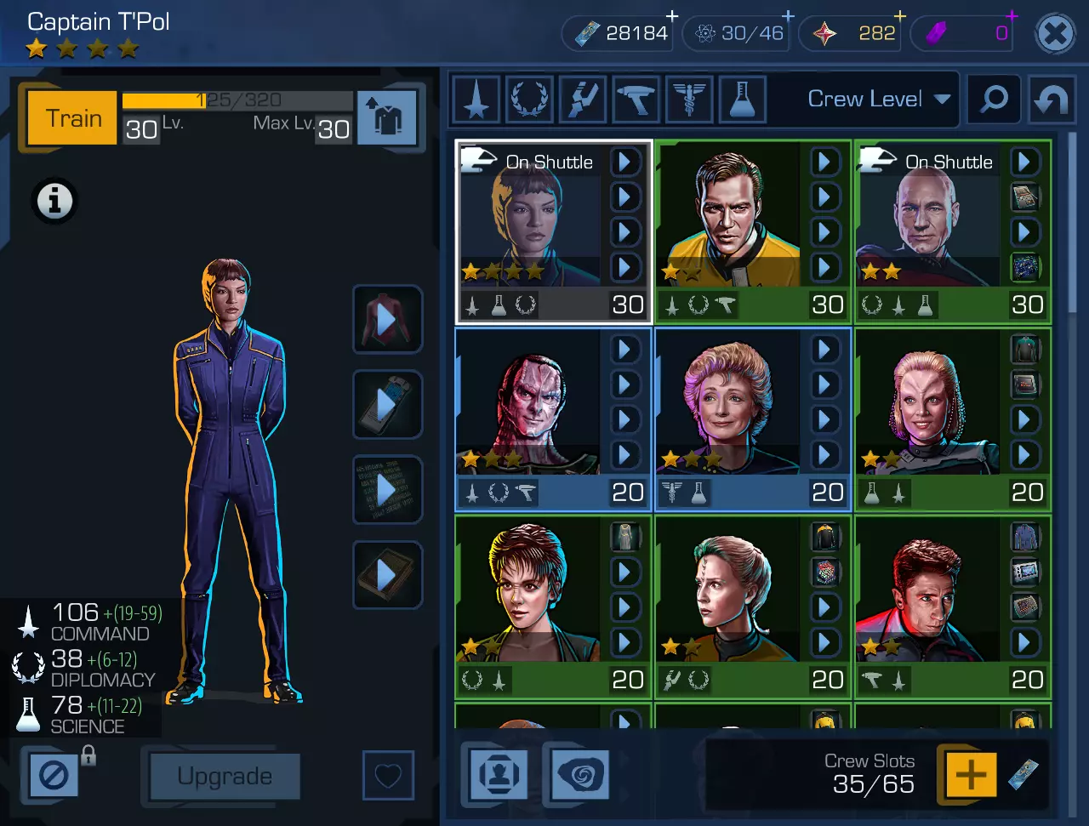The width and height of the screenshot is (1089, 826).
Task: Filter crew by Engineering wrench icon
Action: click(583, 100)
